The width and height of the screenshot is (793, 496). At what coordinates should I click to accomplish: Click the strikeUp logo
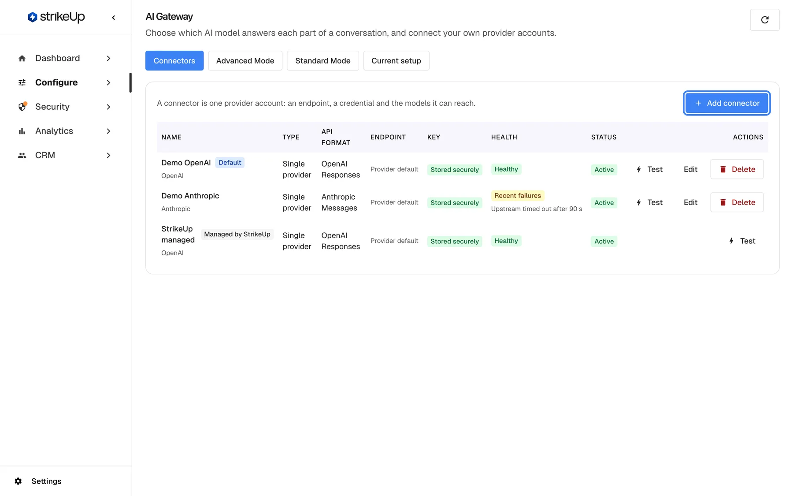56,17
